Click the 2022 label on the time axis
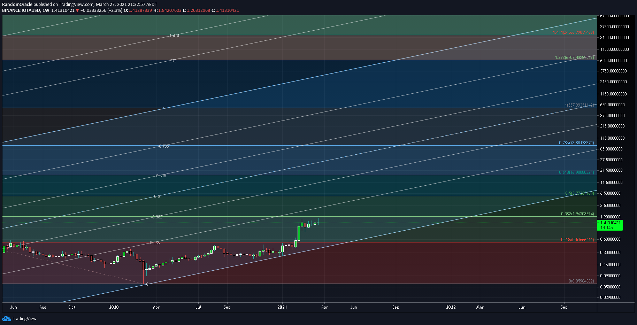The width and height of the screenshot is (637, 325). tap(451, 307)
